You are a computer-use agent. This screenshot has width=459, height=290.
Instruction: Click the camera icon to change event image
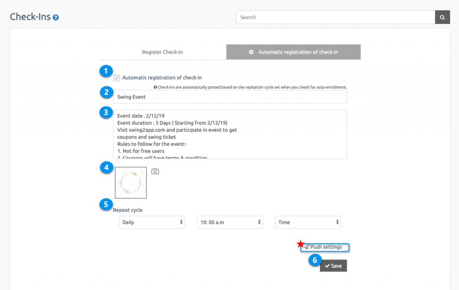pyautogui.click(x=155, y=171)
